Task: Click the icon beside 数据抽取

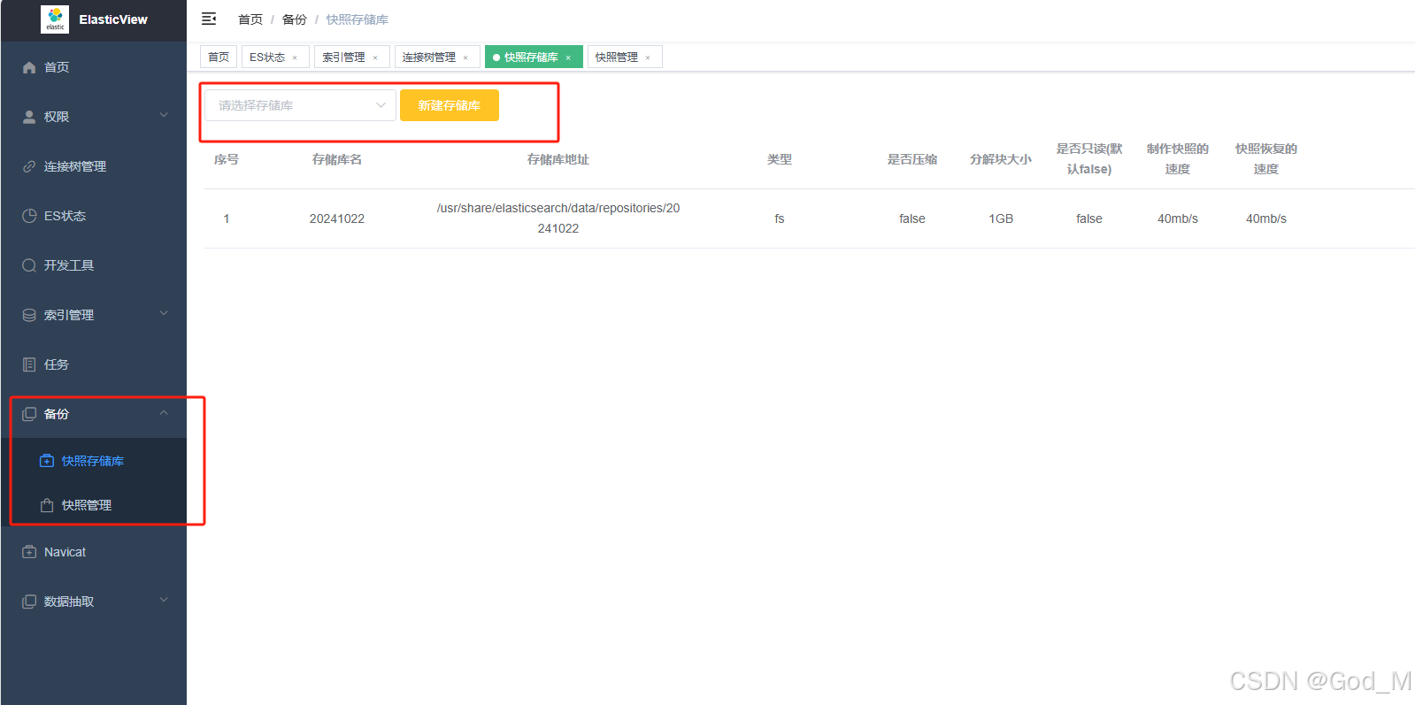Action: [29, 602]
